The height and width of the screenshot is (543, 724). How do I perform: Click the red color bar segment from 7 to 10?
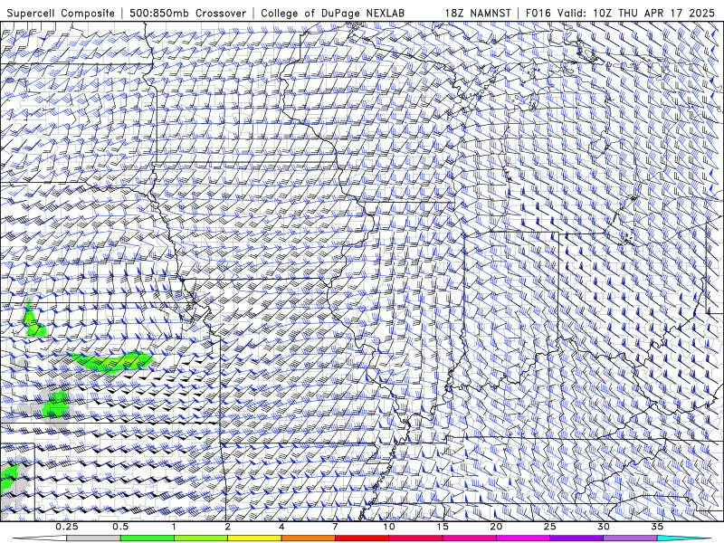pyautogui.click(x=362, y=538)
